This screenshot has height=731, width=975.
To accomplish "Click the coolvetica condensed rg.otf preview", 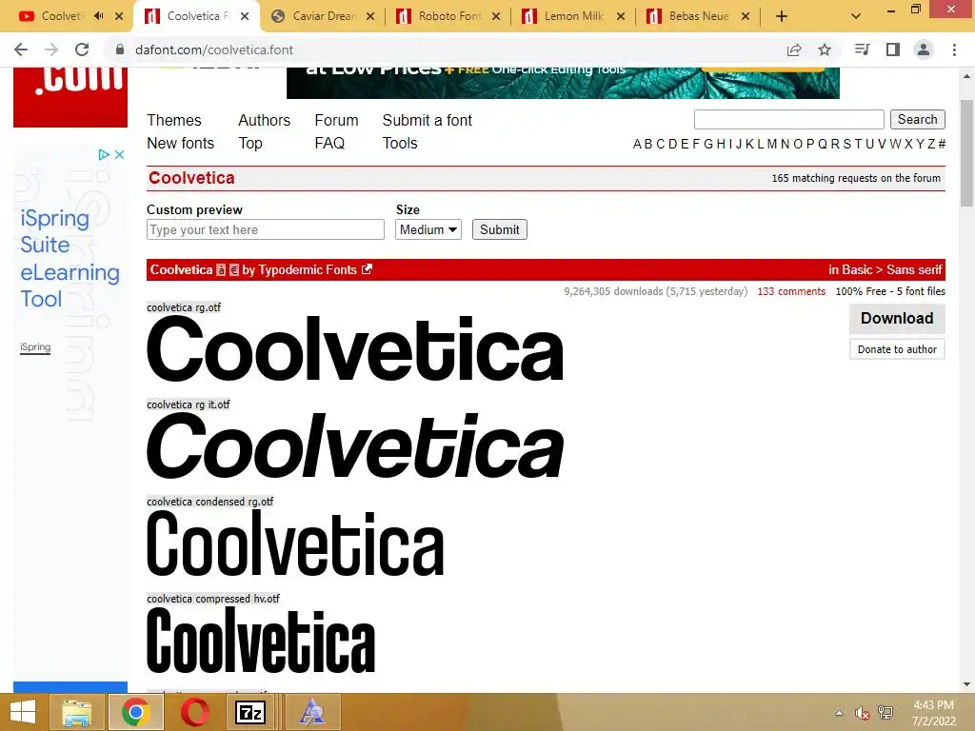I will (x=295, y=543).
